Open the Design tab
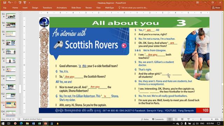 (x=35, y=8)
